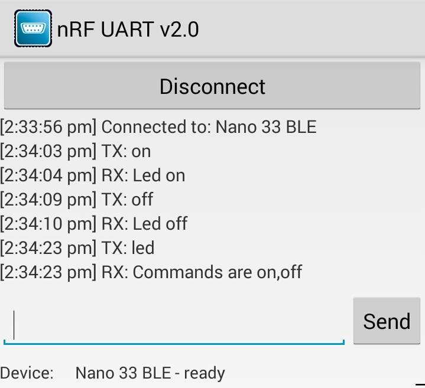Select the 'Connected to: Nano 33 BLE' log entry
425x388 pixels.
coord(158,127)
